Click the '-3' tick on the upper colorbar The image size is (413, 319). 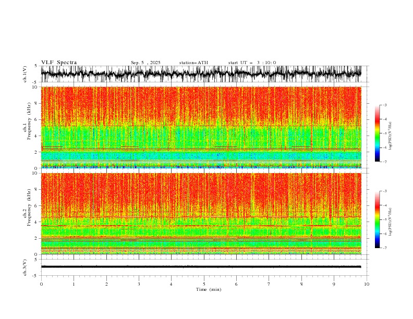pyautogui.click(x=384, y=105)
